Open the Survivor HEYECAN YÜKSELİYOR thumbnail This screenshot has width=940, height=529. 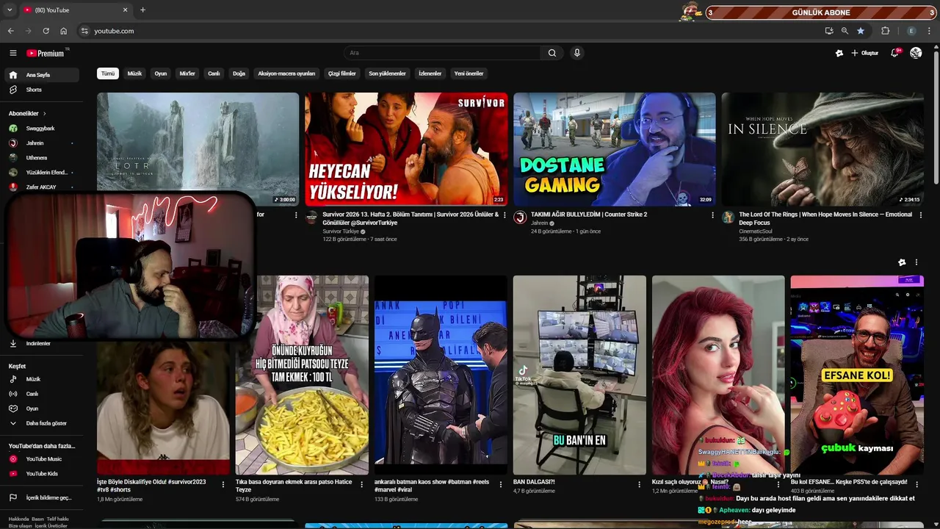click(x=406, y=149)
